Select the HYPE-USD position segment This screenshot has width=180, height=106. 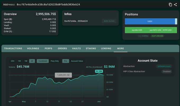(x=167, y=30)
